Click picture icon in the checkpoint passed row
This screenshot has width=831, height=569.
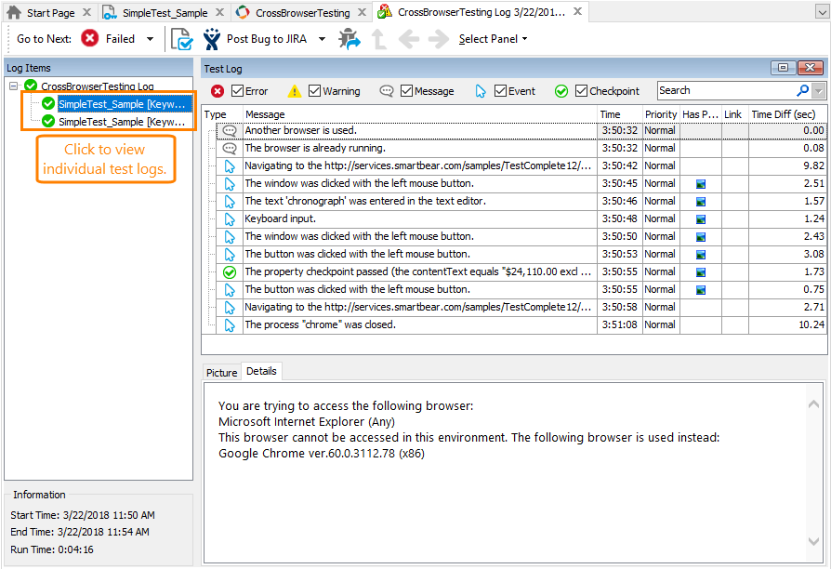coord(701,272)
